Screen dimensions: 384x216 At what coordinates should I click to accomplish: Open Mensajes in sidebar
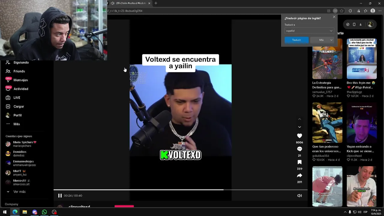(x=17, y=80)
